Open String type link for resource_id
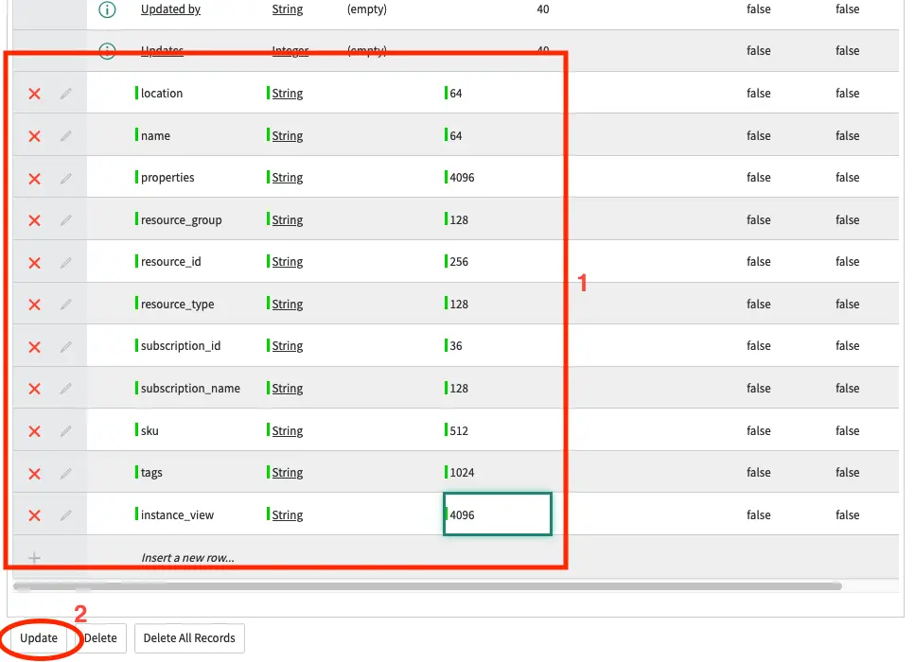 288,262
